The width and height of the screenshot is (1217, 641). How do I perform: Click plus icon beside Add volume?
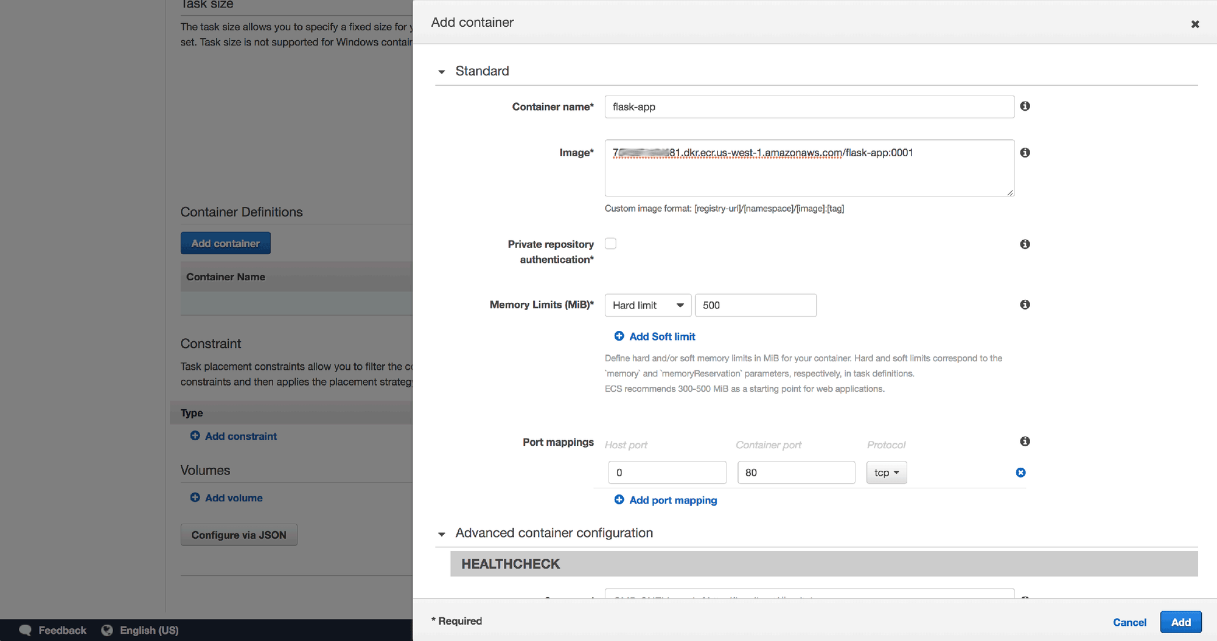[195, 497]
